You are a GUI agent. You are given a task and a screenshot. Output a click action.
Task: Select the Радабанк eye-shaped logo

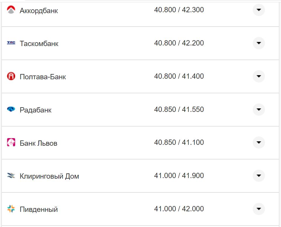click(10, 110)
